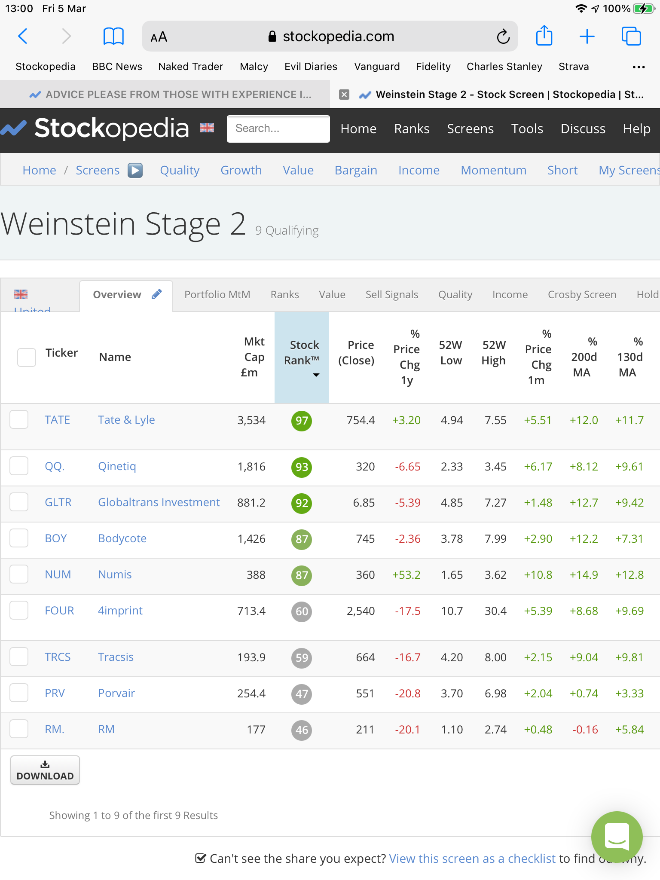
Task: Open the Home breadcrumb link
Action: coord(39,171)
